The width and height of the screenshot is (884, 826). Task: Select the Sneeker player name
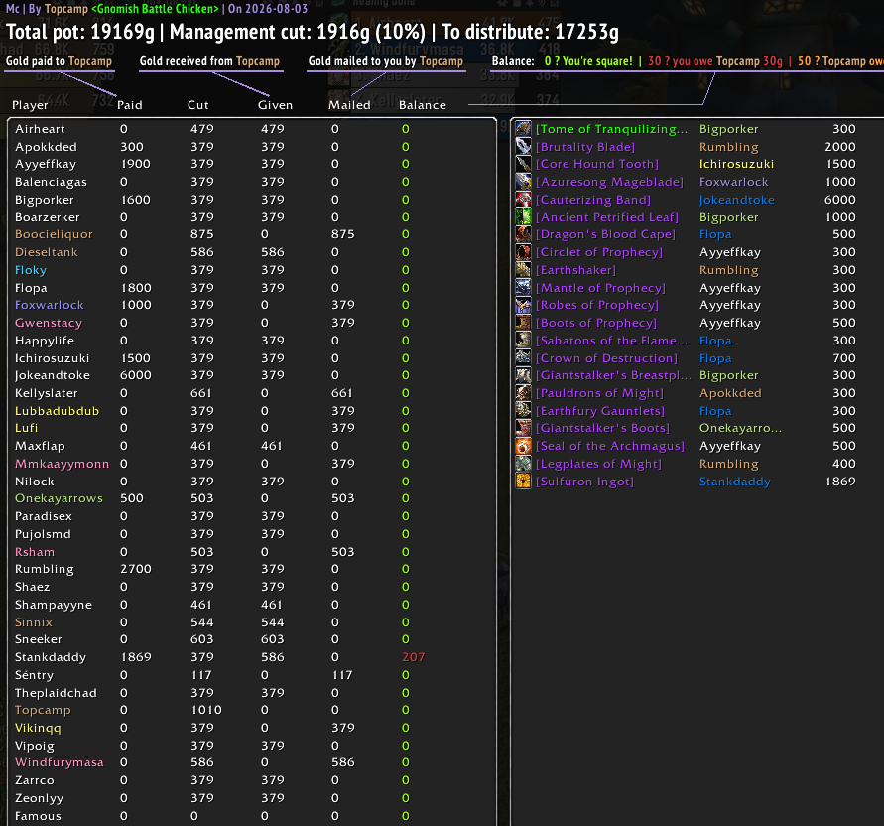pyautogui.click(x=39, y=639)
